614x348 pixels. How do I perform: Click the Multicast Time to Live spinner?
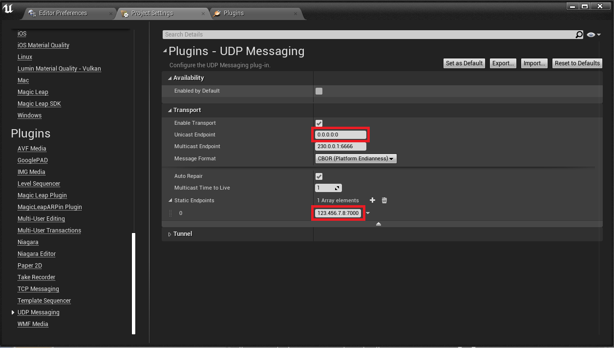[328, 188]
